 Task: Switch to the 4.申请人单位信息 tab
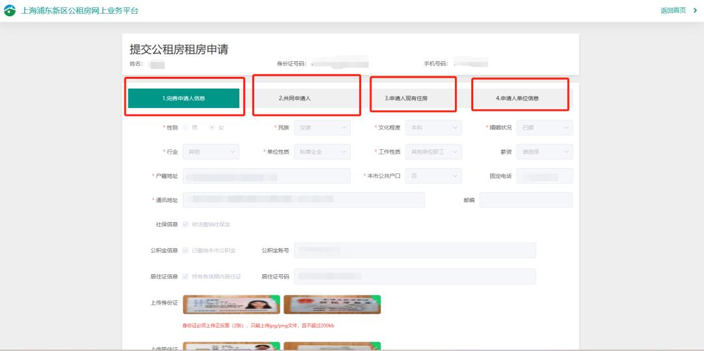pos(517,98)
